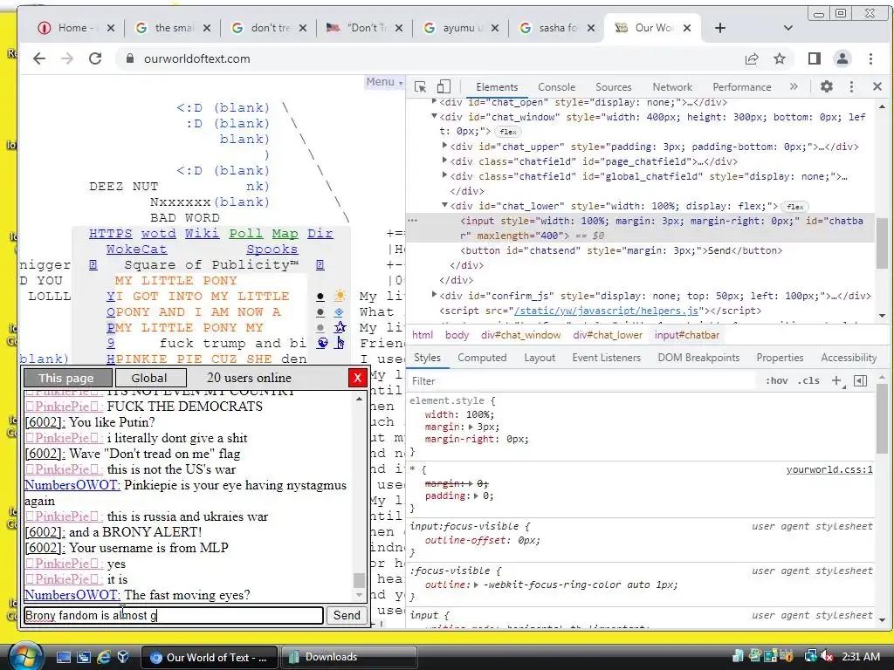Open the WokeCat link
This screenshot has width=894, height=670.
(x=136, y=250)
